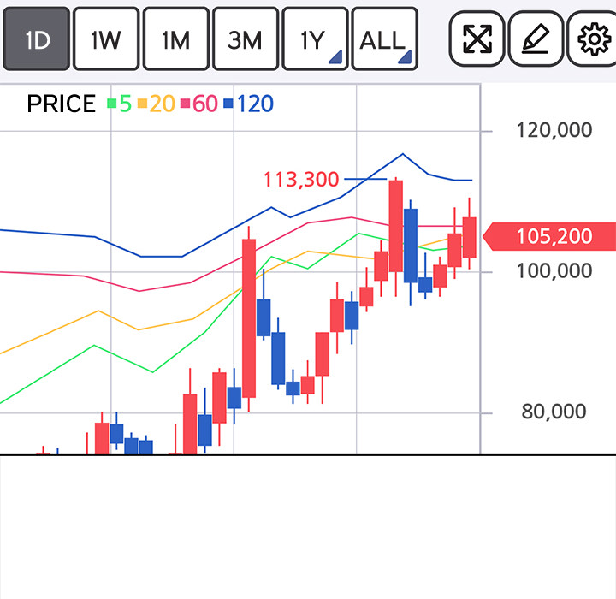Toggle the pink 60-period average legend
Image resolution: width=616 pixels, height=599 pixels.
point(198,104)
